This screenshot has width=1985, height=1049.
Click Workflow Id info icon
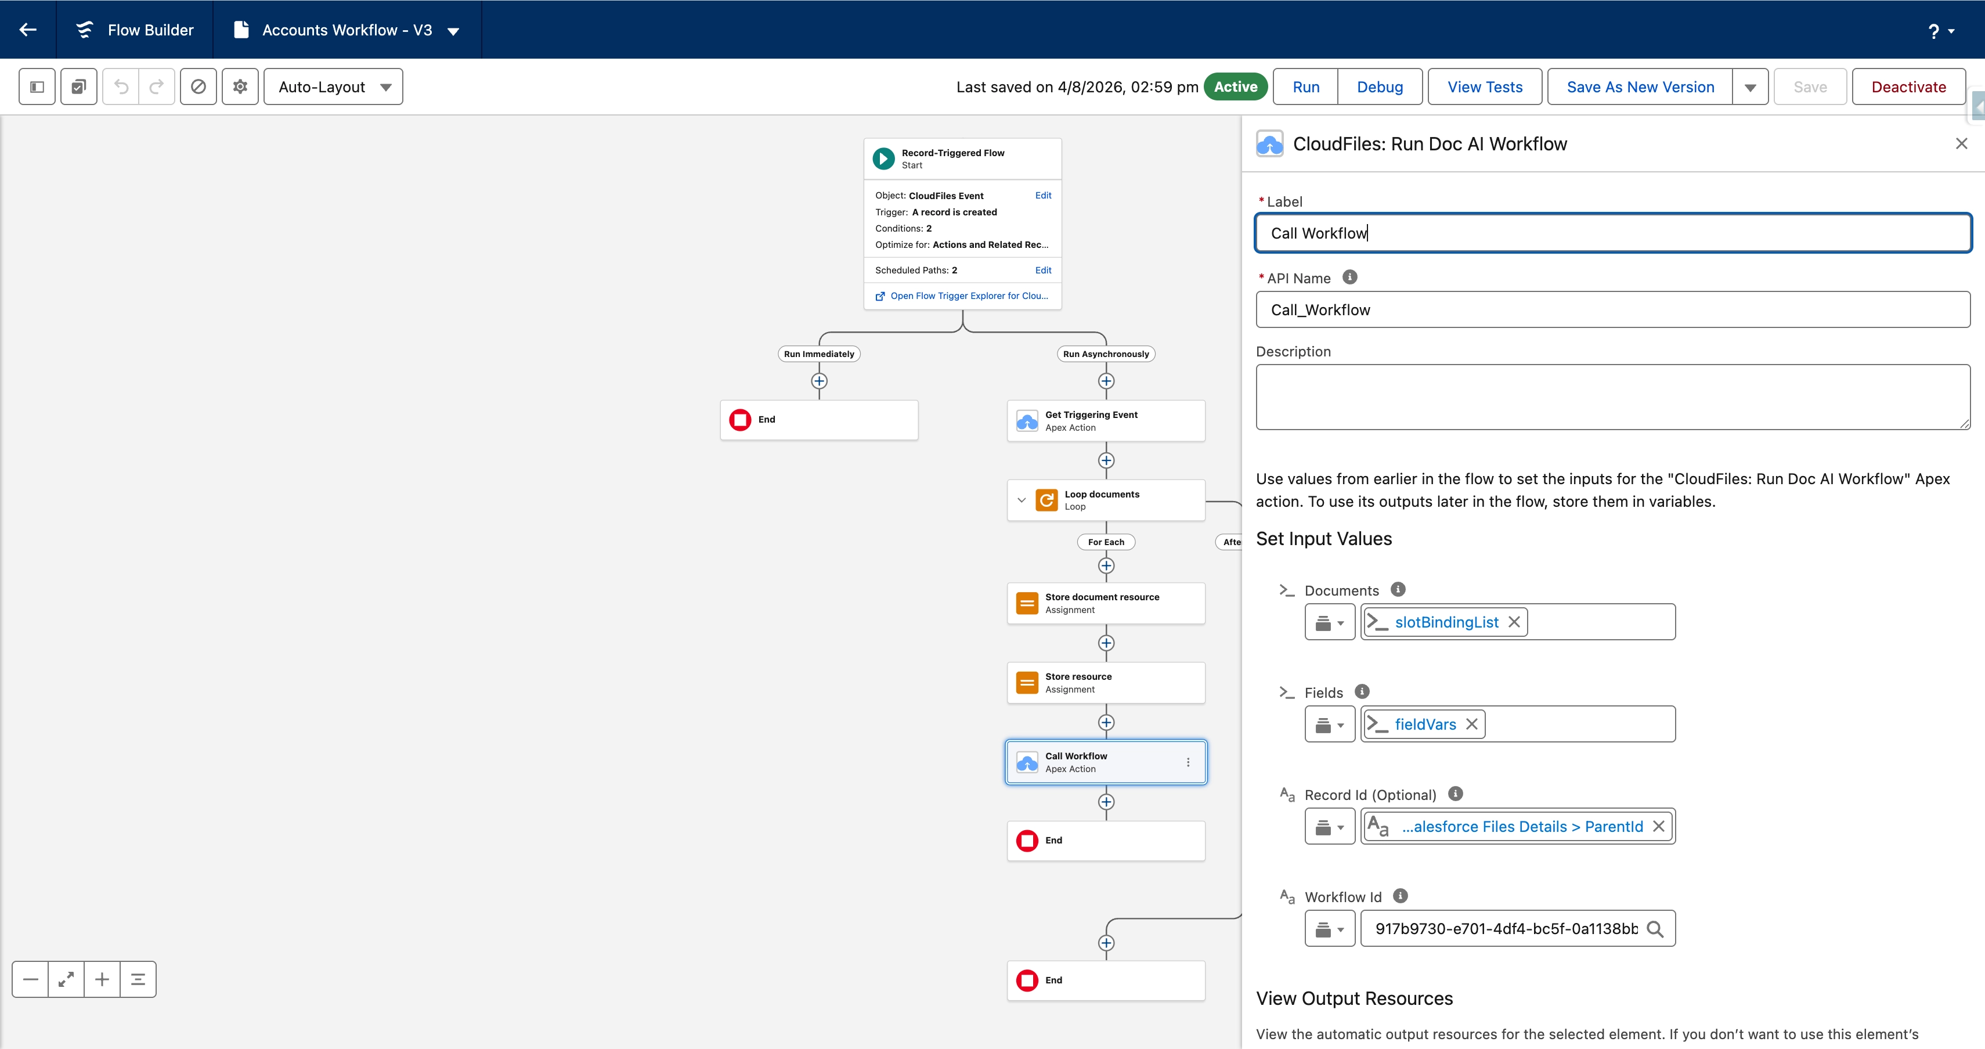click(1400, 896)
